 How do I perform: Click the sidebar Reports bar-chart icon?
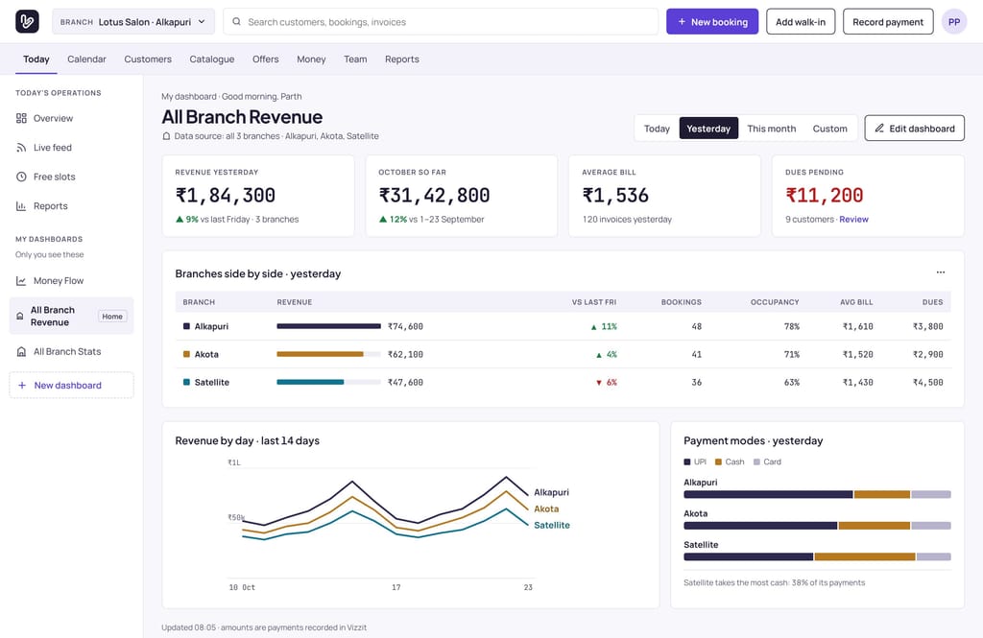coord(21,206)
